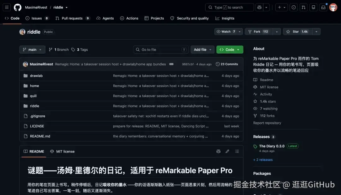Watch this repository

pos(226,32)
